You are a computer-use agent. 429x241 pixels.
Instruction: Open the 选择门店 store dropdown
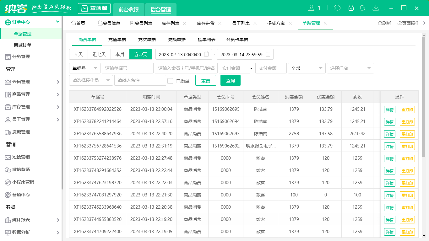[350, 68]
